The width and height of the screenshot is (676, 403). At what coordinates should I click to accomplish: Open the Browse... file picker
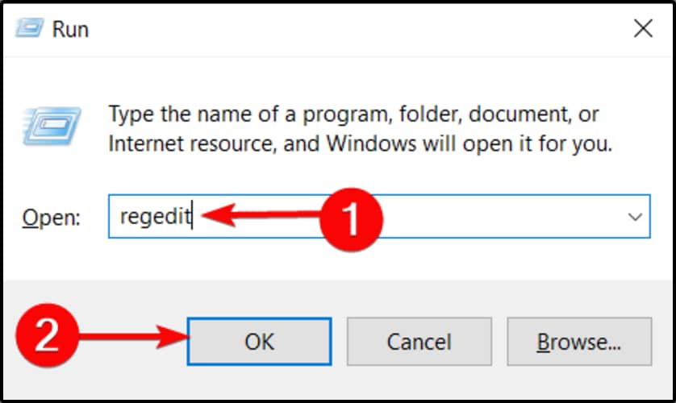pos(579,343)
